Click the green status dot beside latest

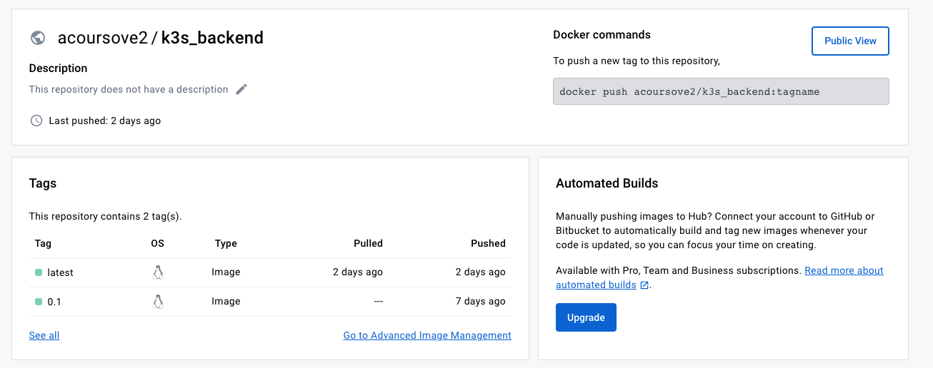[x=39, y=272]
